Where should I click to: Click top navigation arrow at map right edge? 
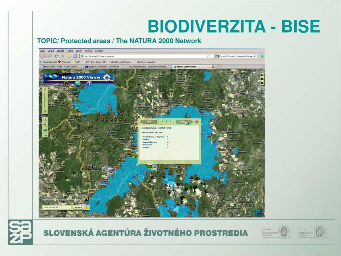tap(262, 75)
